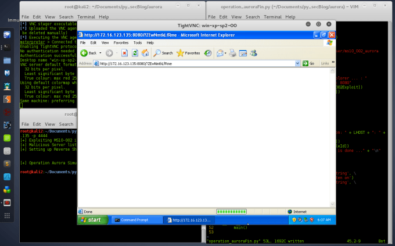Launch Burp Suite orange icon in dock
The image size is (395, 246).
[7, 99]
